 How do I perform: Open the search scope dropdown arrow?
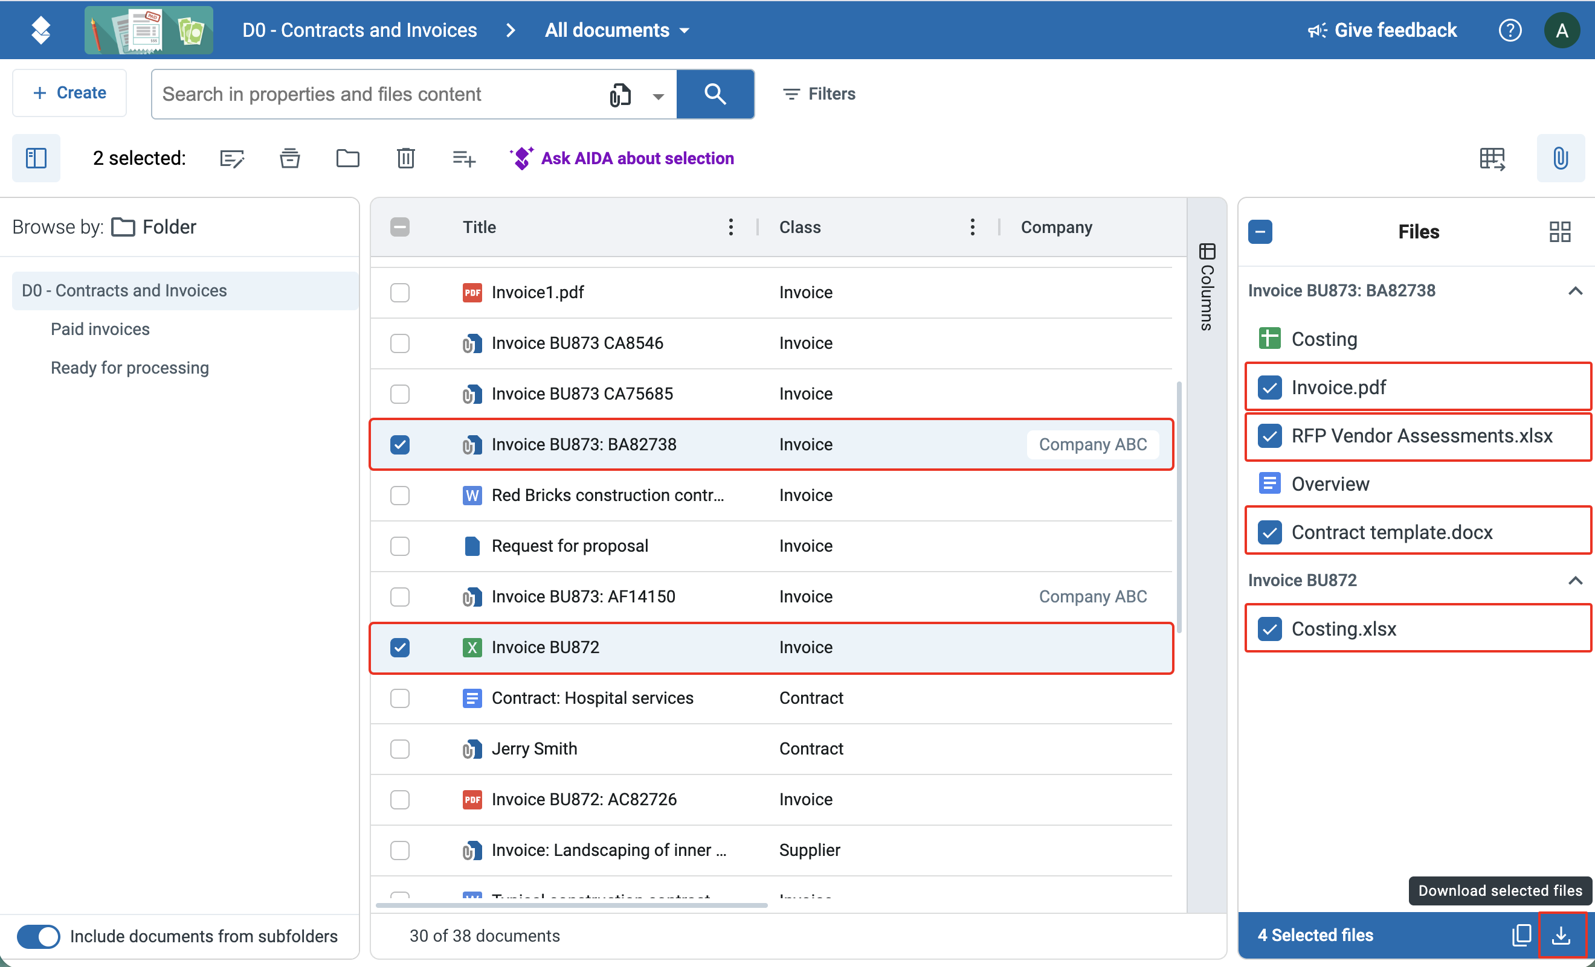[x=659, y=96]
